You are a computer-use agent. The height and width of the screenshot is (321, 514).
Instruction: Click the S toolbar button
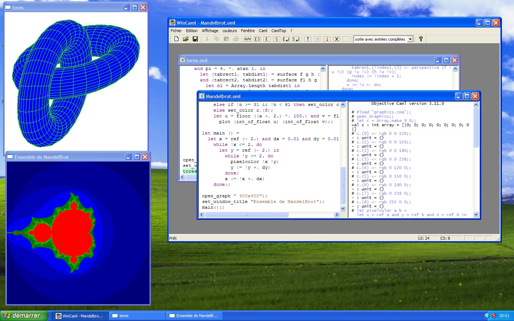pos(277,39)
